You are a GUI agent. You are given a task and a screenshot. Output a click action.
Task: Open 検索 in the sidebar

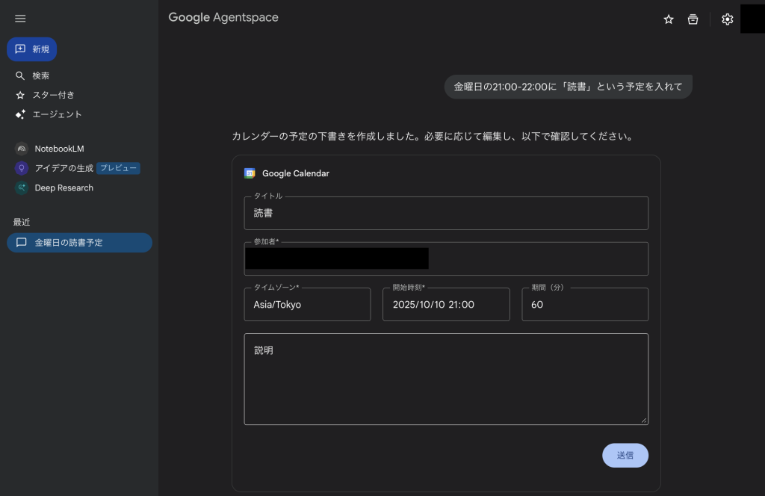point(41,75)
